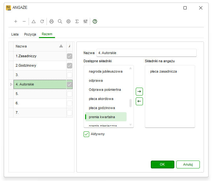Click the Anuluj button
Viewport: 213px width, 181px height.
tap(188, 164)
